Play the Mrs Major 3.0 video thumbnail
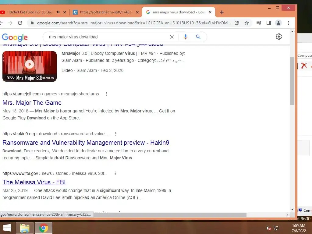This screenshot has height=234, width=312. 30,66
